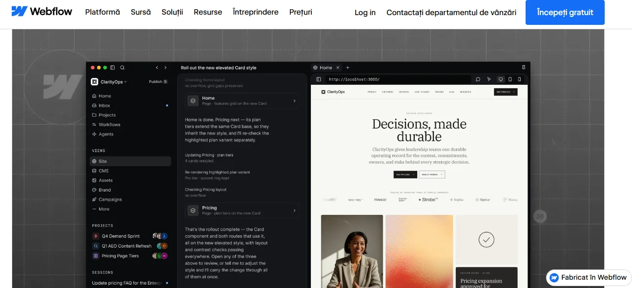Image resolution: width=632 pixels, height=288 pixels.
Task: Click the layers icon on the Home card
Action: click(193, 101)
